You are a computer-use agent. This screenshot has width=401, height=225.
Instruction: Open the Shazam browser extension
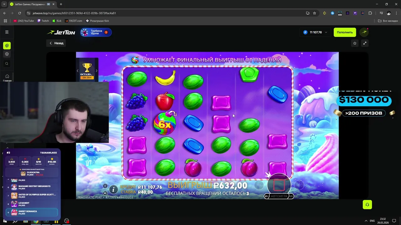point(332,13)
